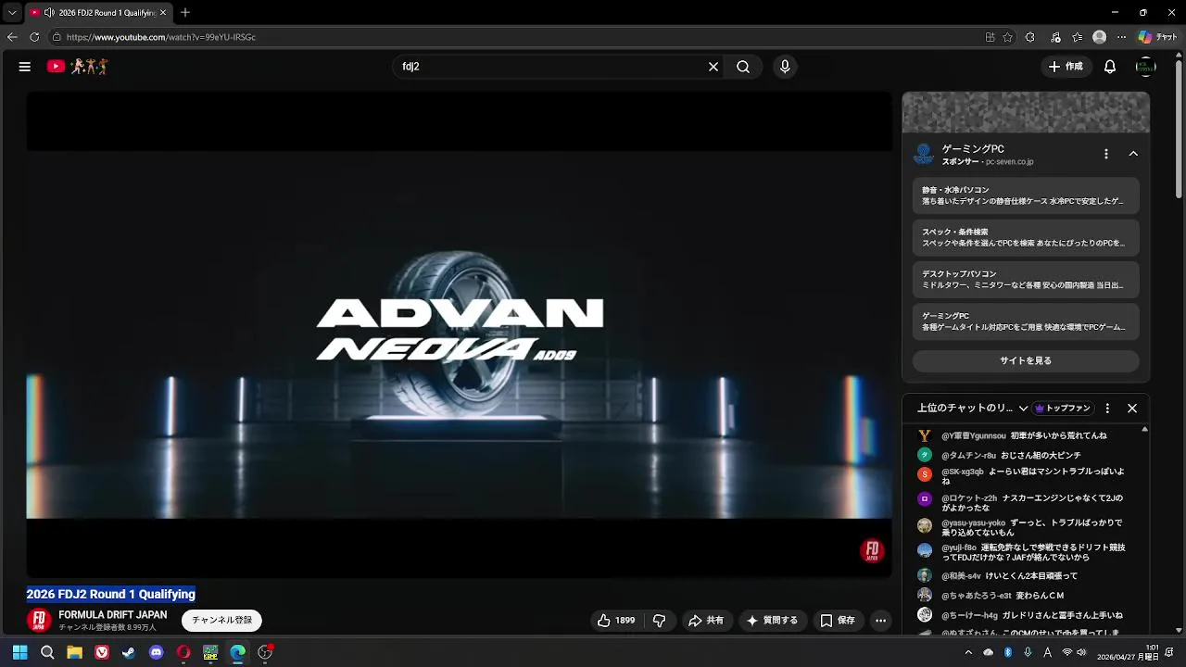Image resolution: width=1186 pixels, height=667 pixels.
Task: Click chat message by @Y軍曹Ygunnsou
Action: [1024, 435]
